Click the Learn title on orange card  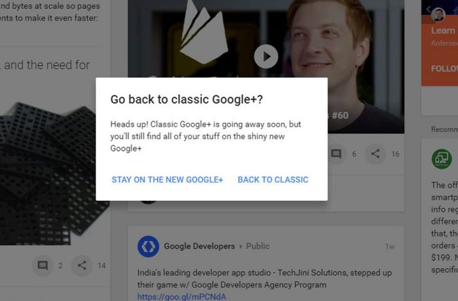[443, 30]
